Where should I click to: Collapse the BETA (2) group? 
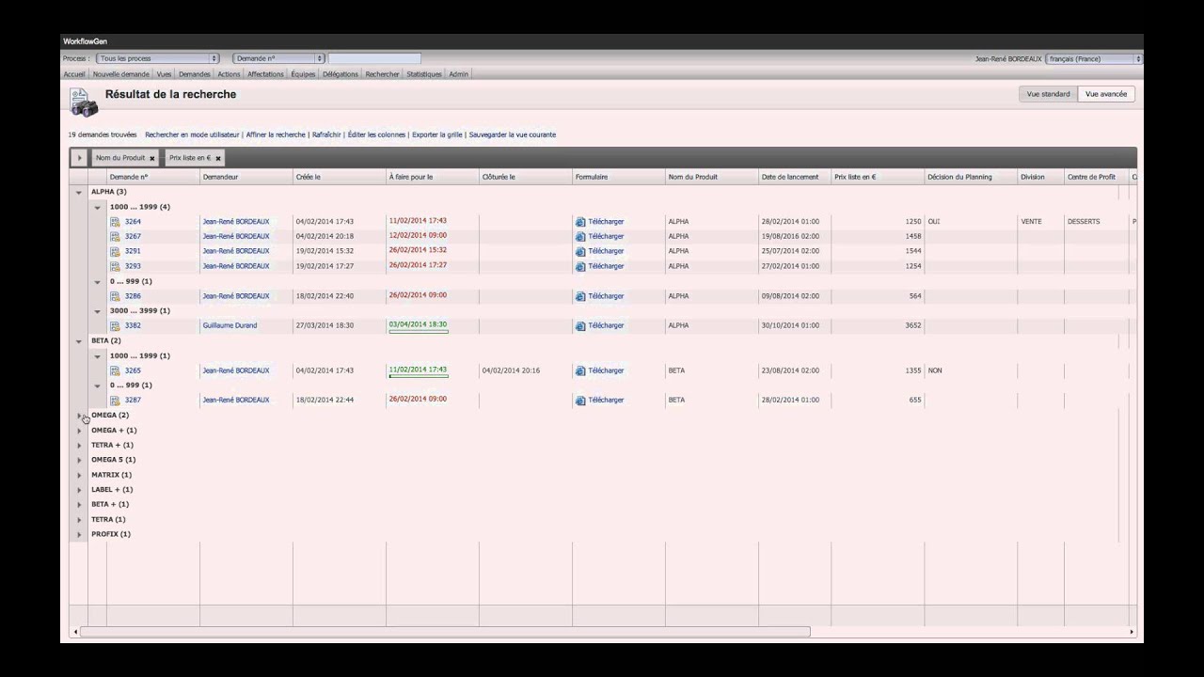pos(79,341)
